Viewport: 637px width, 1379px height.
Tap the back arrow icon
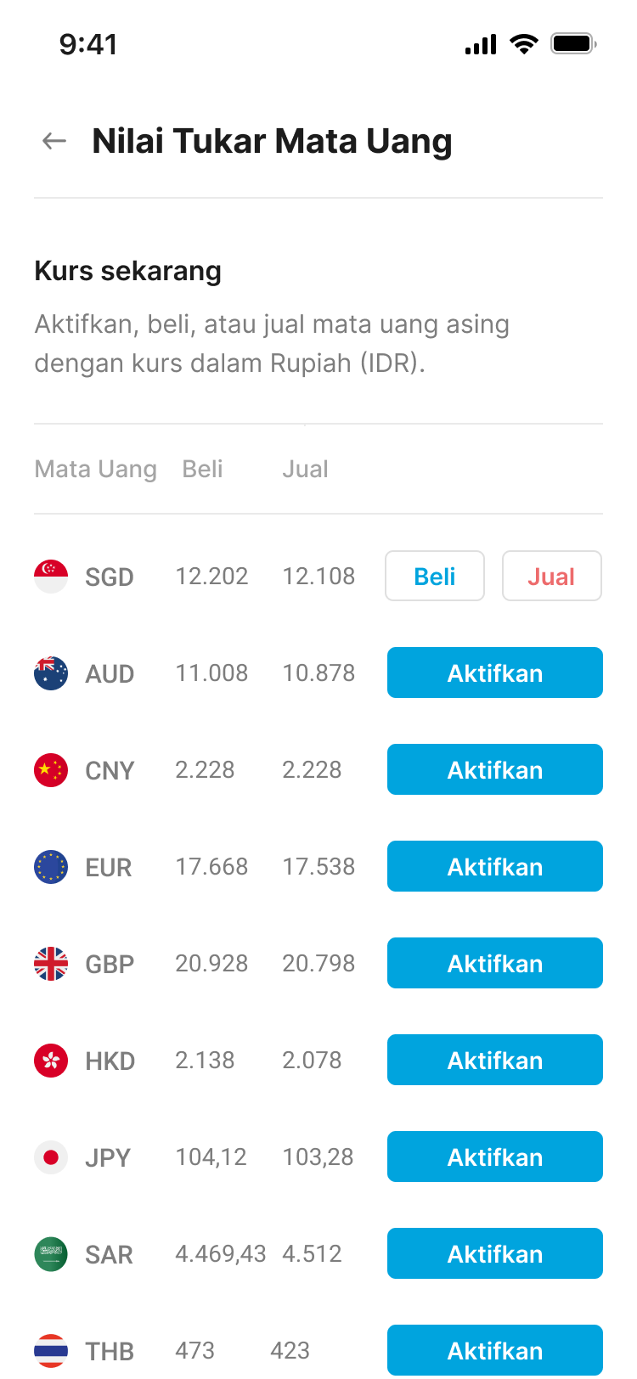tap(54, 141)
